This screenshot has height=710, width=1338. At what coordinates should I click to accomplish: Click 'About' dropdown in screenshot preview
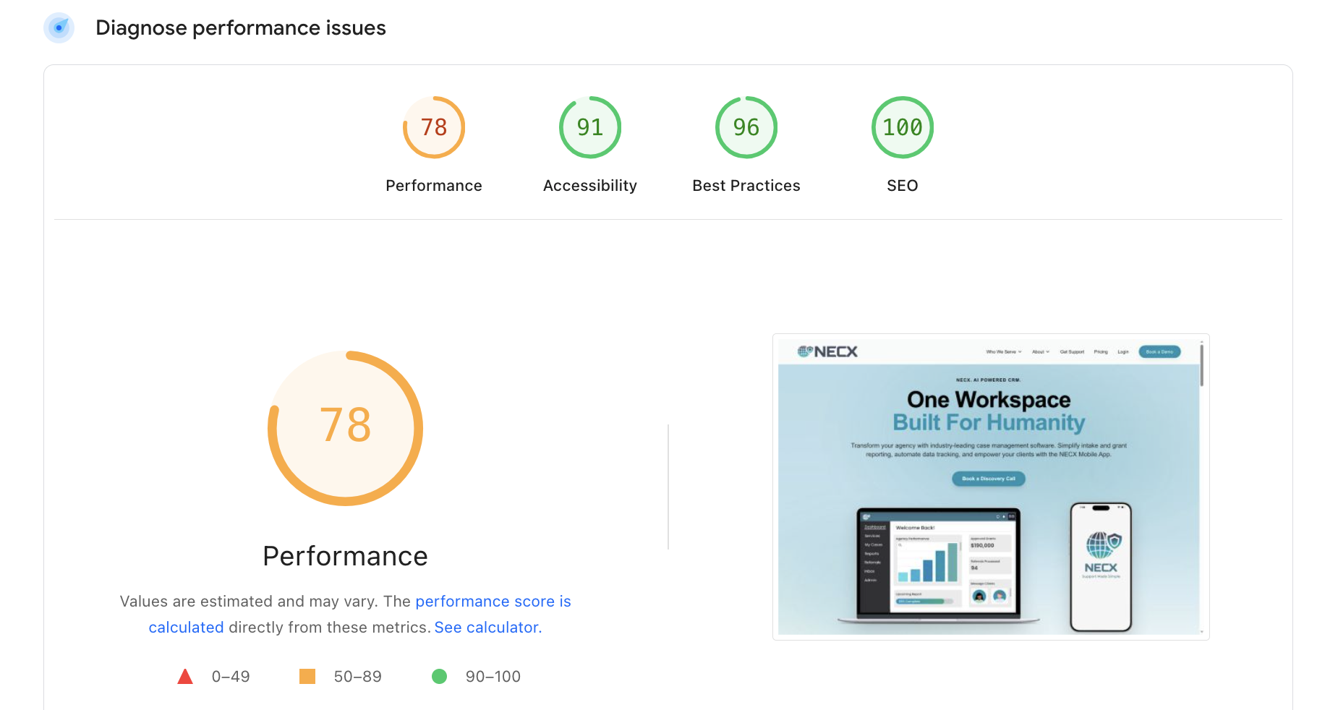pos(1041,352)
